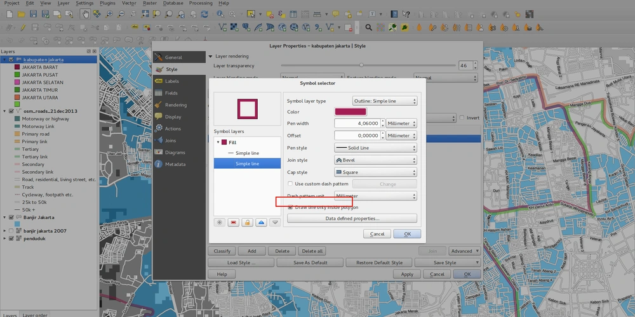Select the first Simple line symbol layer

247,153
